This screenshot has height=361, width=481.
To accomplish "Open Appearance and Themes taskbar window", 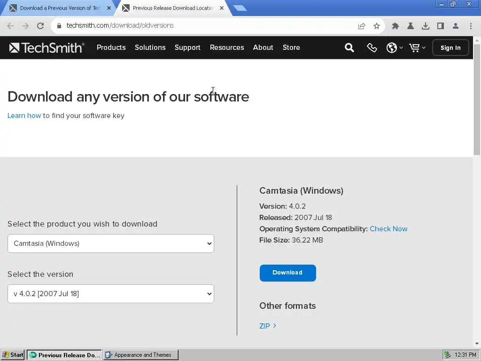I will (x=141, y=355).
